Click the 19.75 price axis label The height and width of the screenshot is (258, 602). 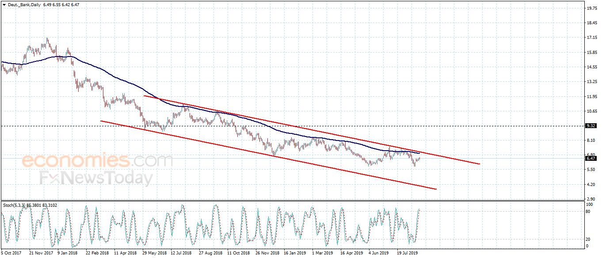tap(592, 8)
